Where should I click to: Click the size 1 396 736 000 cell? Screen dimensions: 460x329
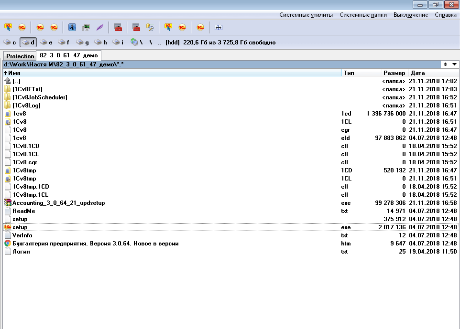(386, 114)
